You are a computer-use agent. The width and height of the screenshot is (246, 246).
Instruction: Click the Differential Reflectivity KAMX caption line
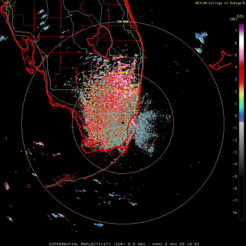click(124, 244)
